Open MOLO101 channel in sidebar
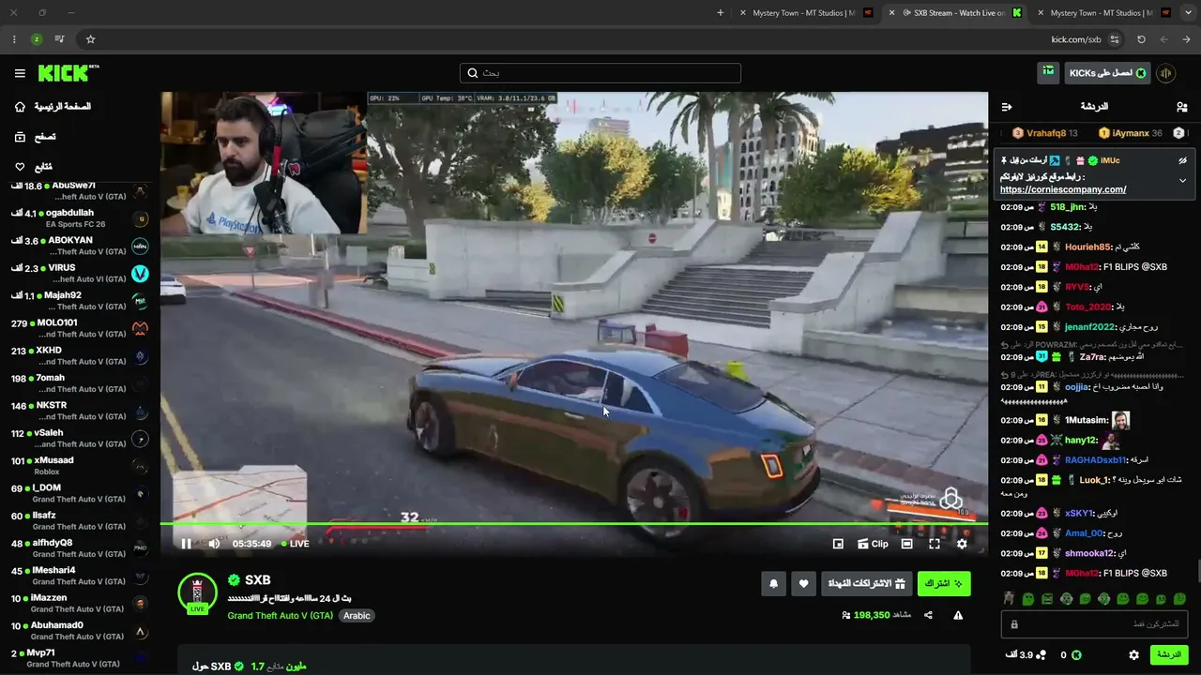The width and height of the screenshot is (1201, 675). [x=80, y=328]
